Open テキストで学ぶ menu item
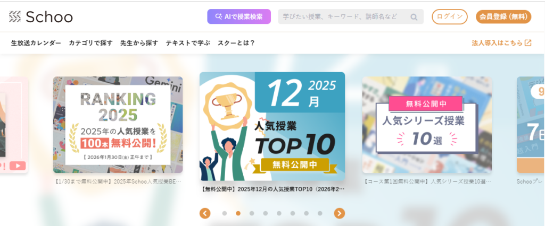Screen dimensions: 545x226 [188, 43]
